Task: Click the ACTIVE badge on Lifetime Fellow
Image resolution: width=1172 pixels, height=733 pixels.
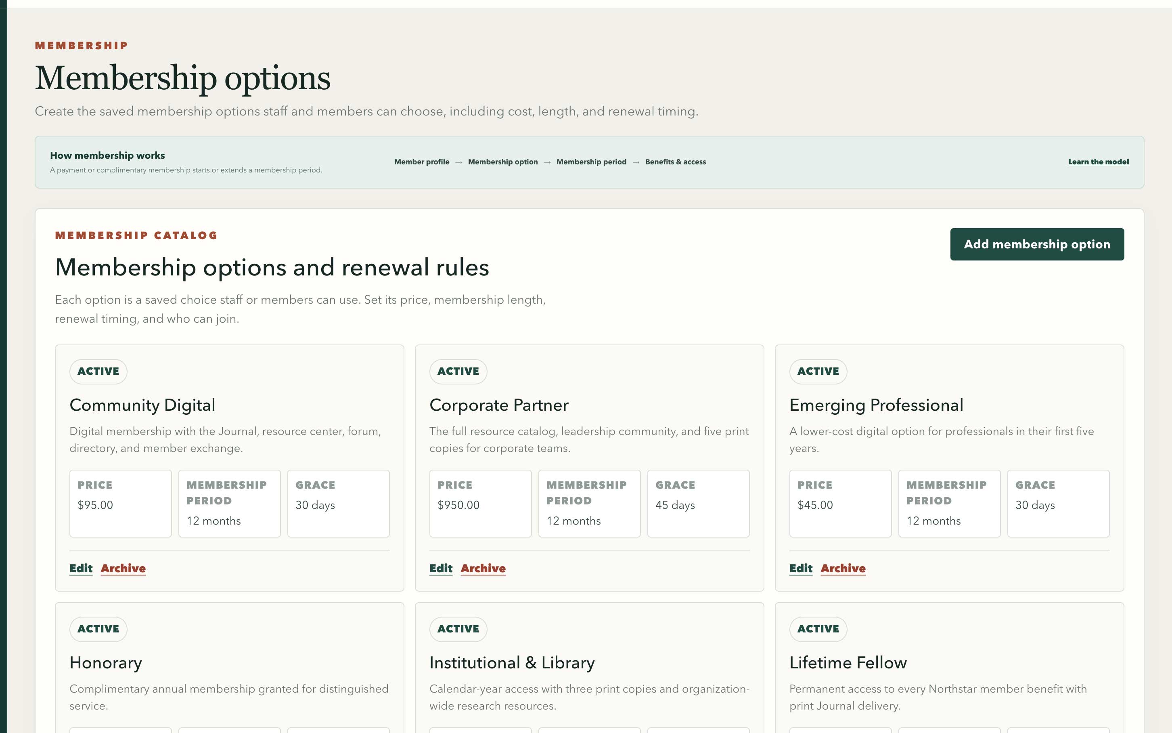Action: tap(818, 629)
